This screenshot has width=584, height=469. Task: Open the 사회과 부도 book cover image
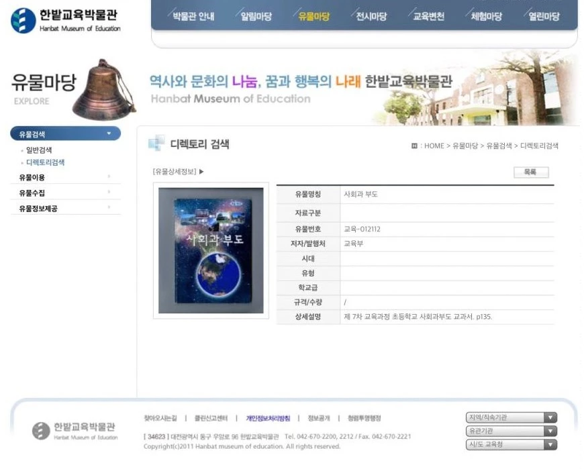point(211,250)
